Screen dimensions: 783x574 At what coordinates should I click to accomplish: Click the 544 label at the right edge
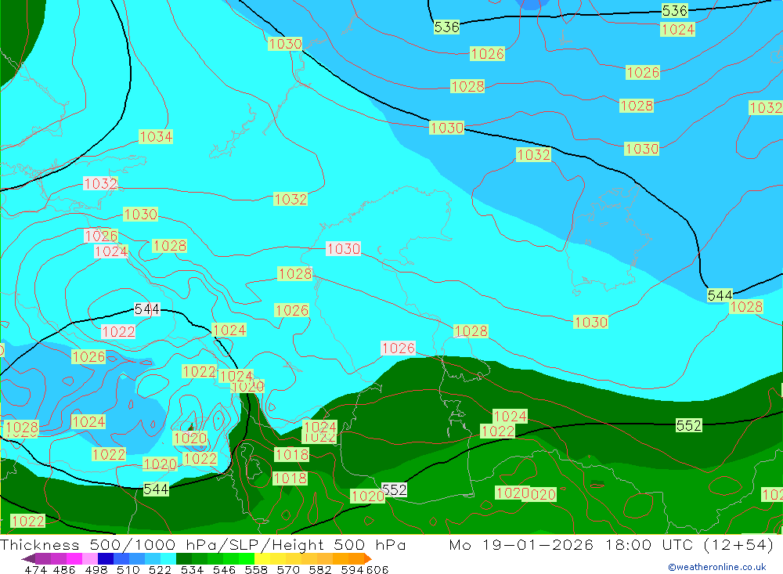point(720,296)
